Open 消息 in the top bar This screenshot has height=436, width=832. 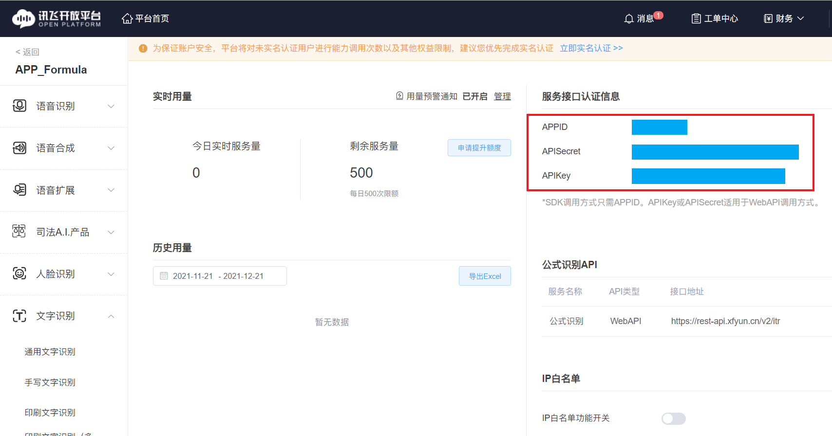pos(645,18)
